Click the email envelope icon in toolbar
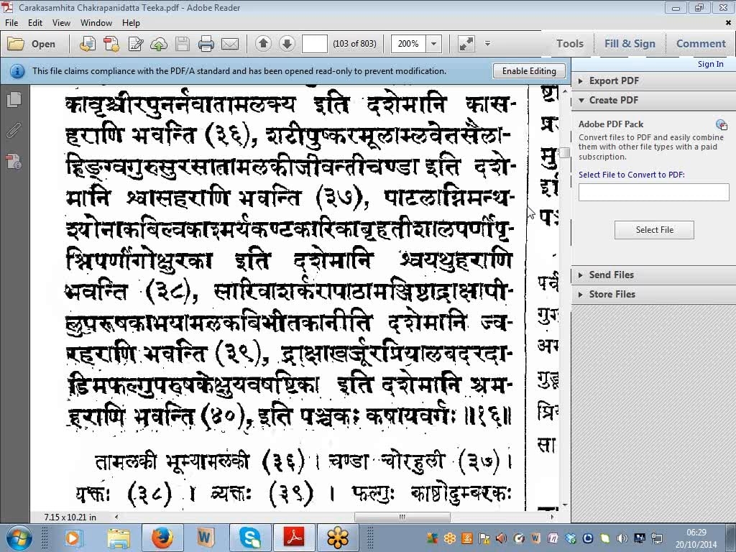Image resolution: width=736 pixels, height=552 pixels. [230, 44]
